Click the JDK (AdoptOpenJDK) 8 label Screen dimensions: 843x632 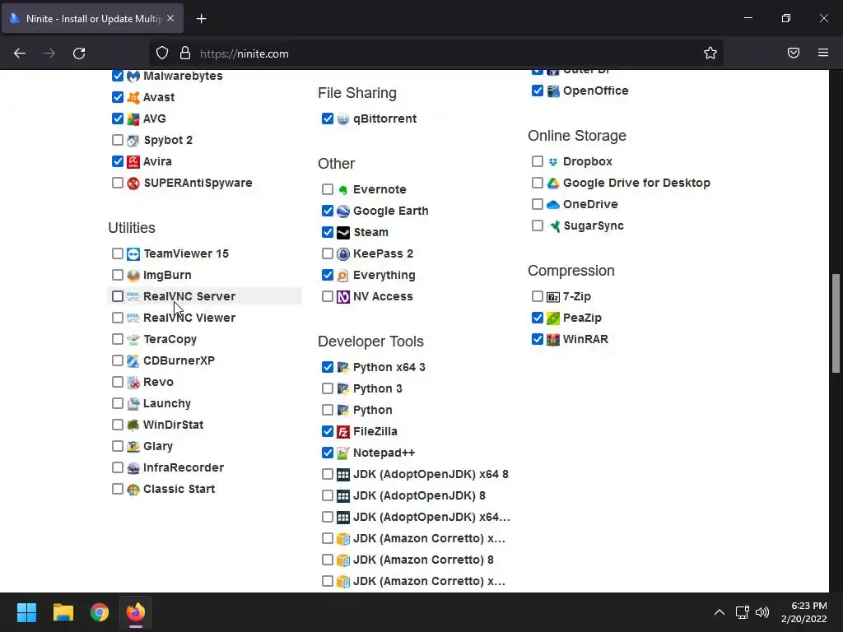pyautogui.click(x=419, y=495)
